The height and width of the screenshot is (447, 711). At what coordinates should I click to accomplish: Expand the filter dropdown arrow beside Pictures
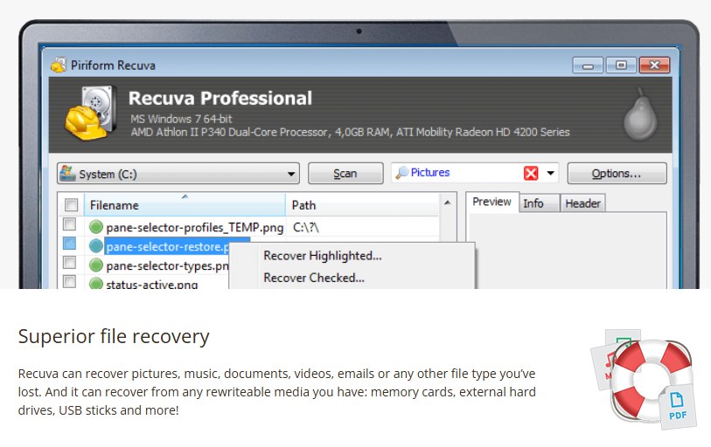(x=550, y=173)
